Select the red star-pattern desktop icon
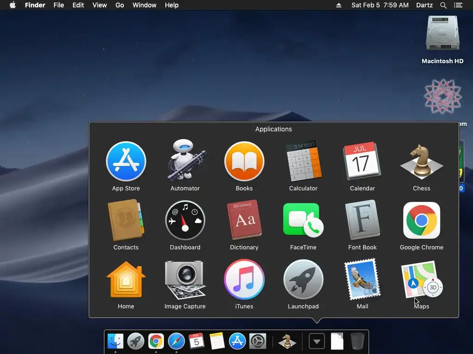 pyautogui.click(x=443, y=96)
